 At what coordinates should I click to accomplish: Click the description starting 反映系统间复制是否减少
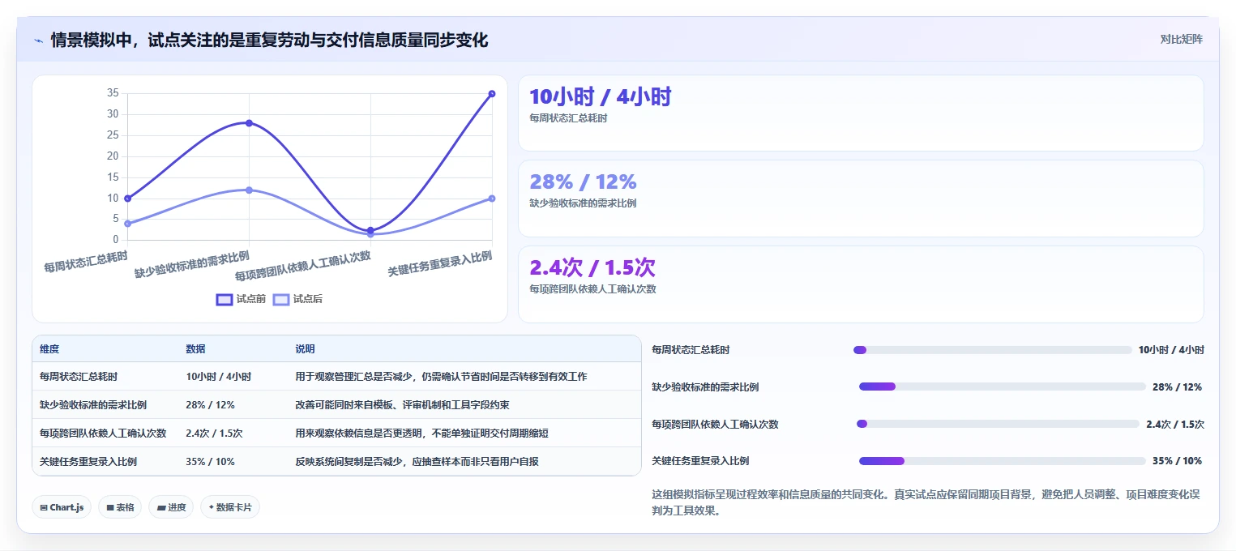417,462
